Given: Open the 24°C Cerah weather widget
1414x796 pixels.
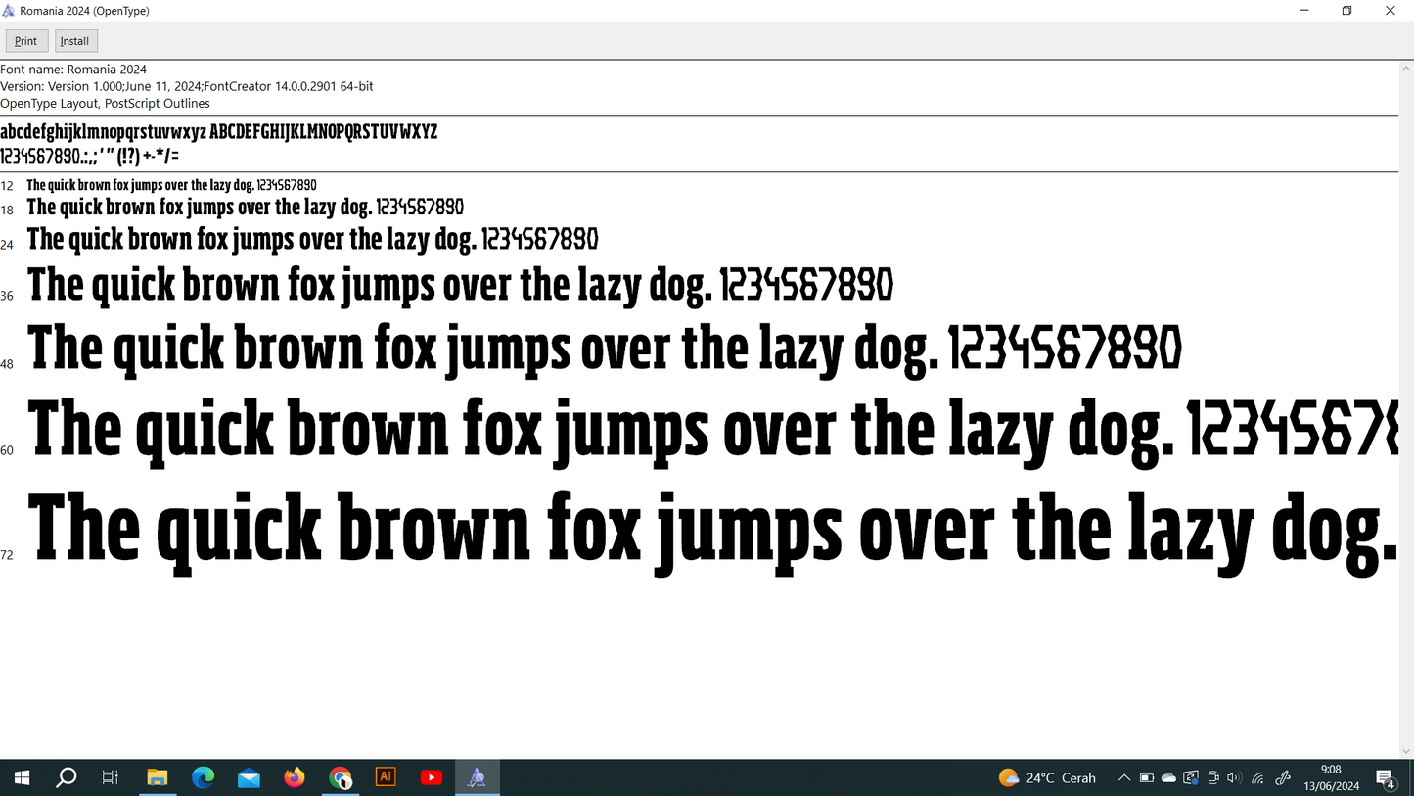Looking at the screenshot, I should pyautogui.click(x=1048, y=778).
